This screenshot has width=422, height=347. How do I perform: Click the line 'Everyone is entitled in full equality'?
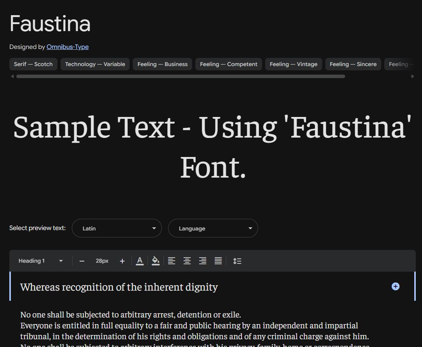(189, 326)
